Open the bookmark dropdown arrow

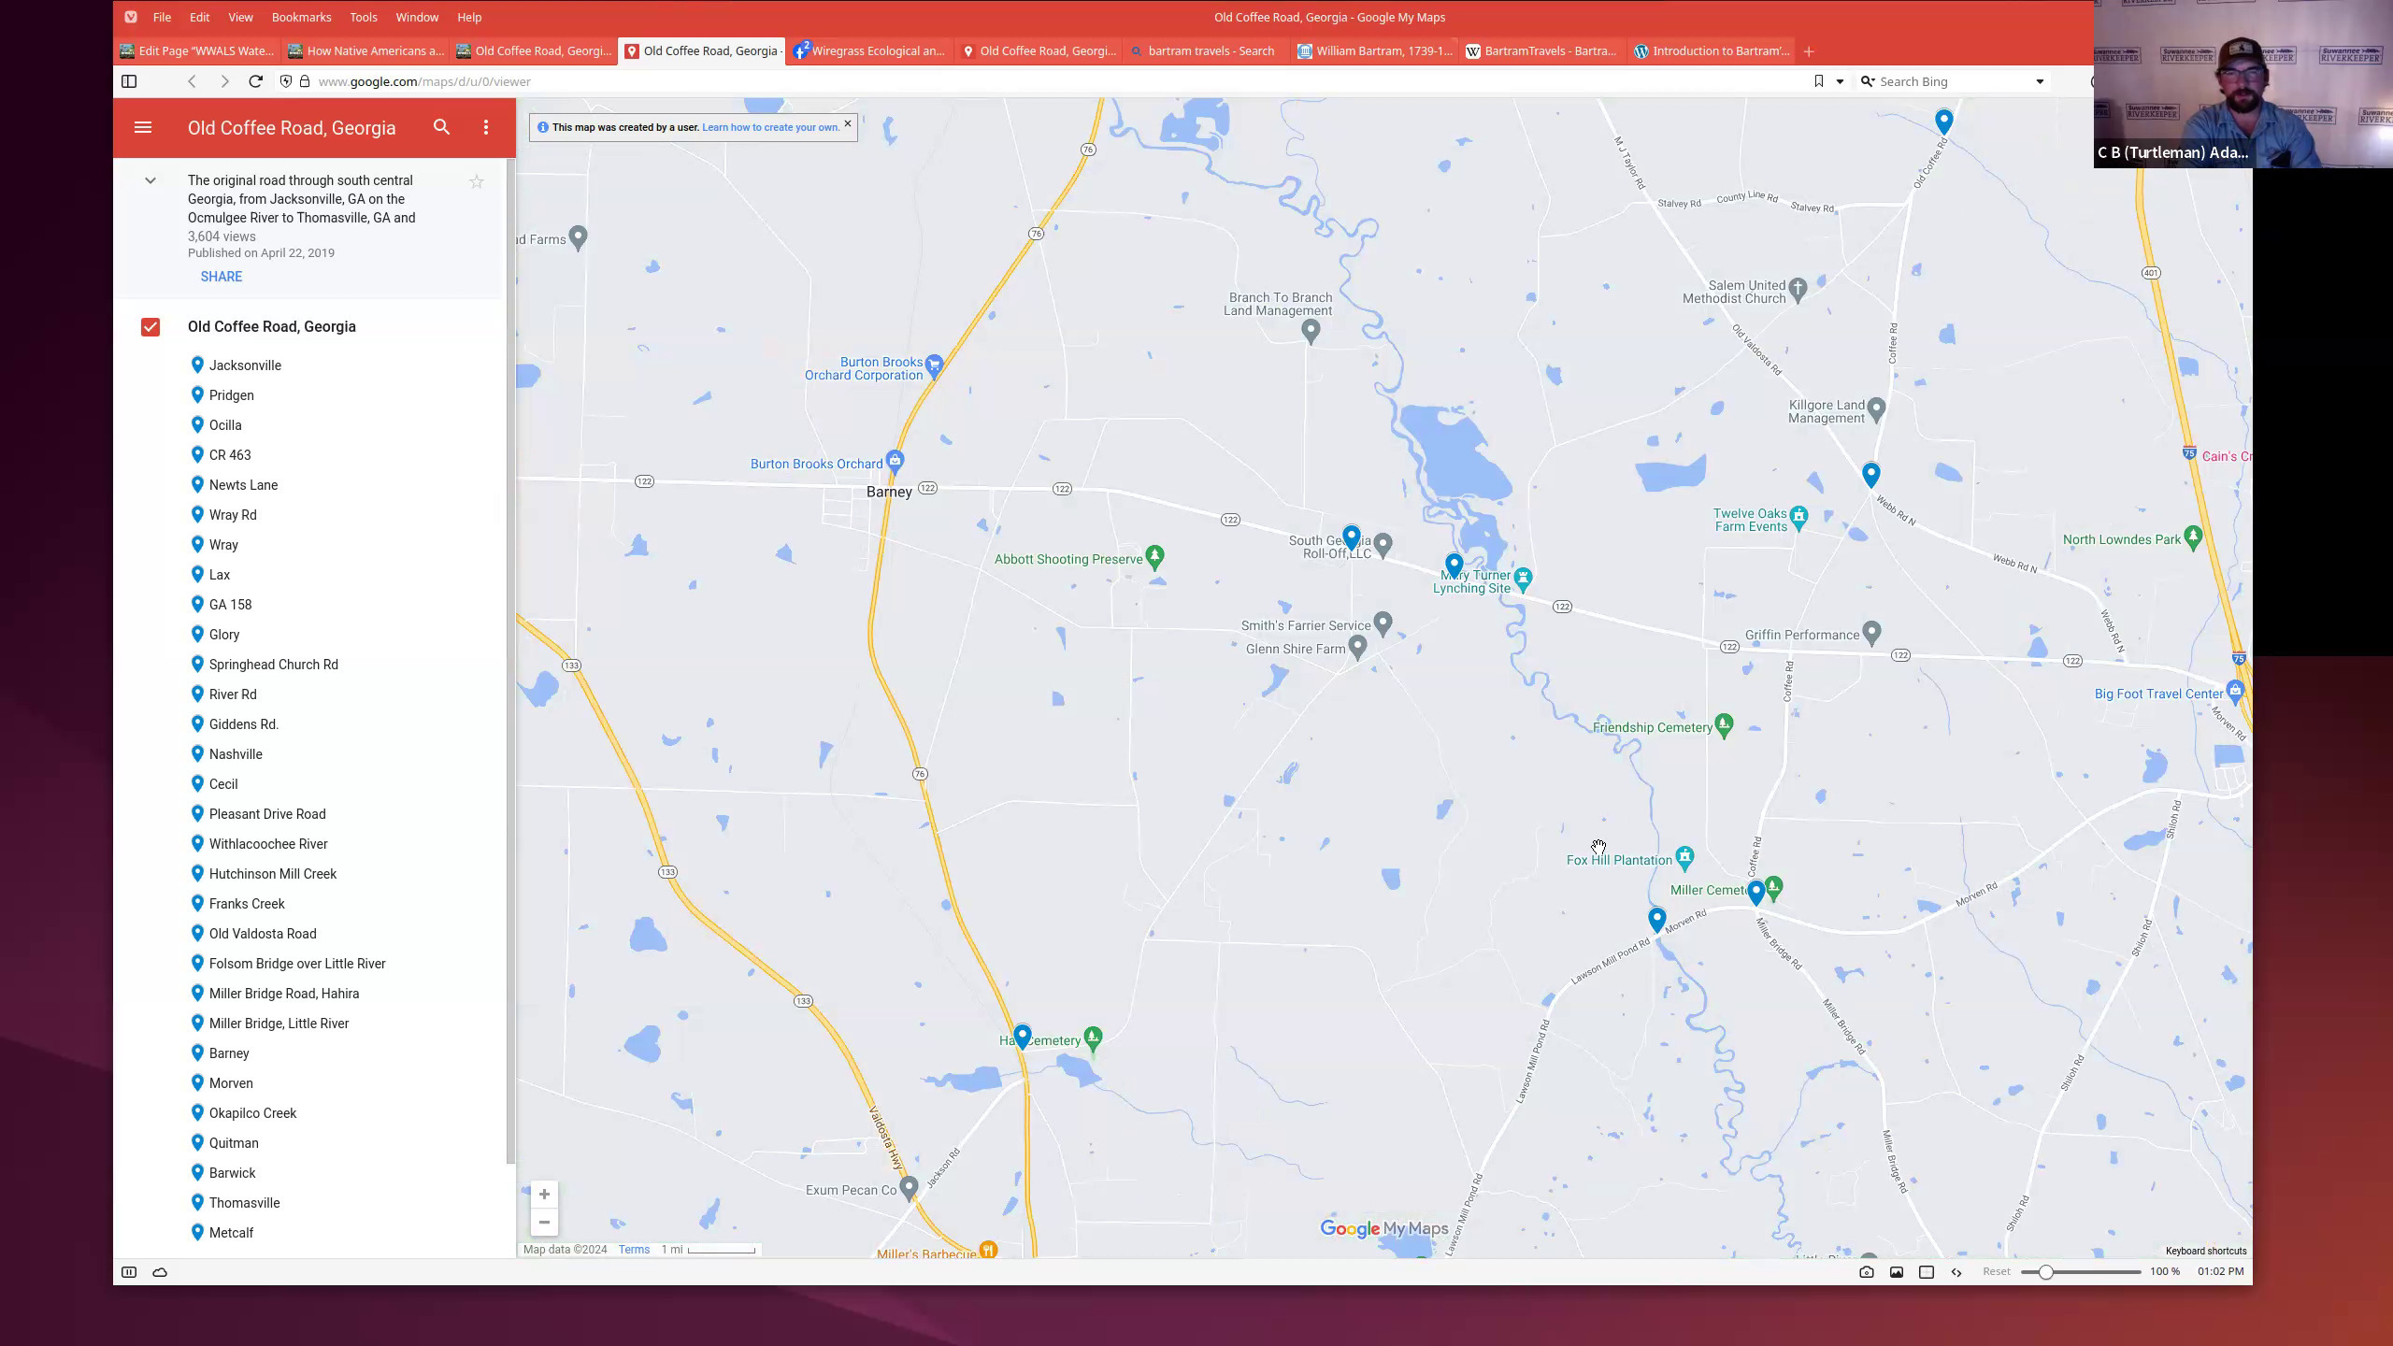point(1840,81)
